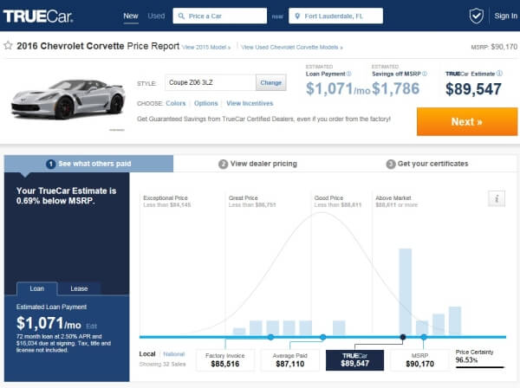
Task: Click the "Exceptional Price" label
Action: click(166, 197)
